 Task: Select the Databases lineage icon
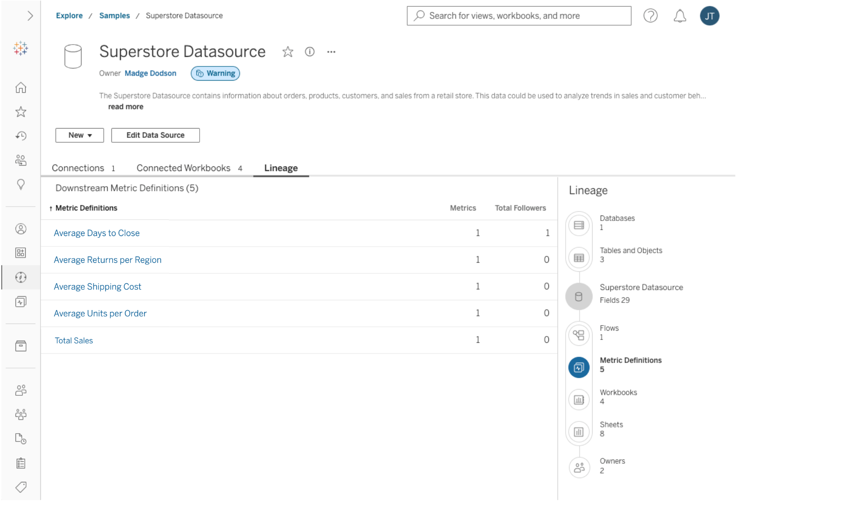pyautogui.click(x=579, y=225)
